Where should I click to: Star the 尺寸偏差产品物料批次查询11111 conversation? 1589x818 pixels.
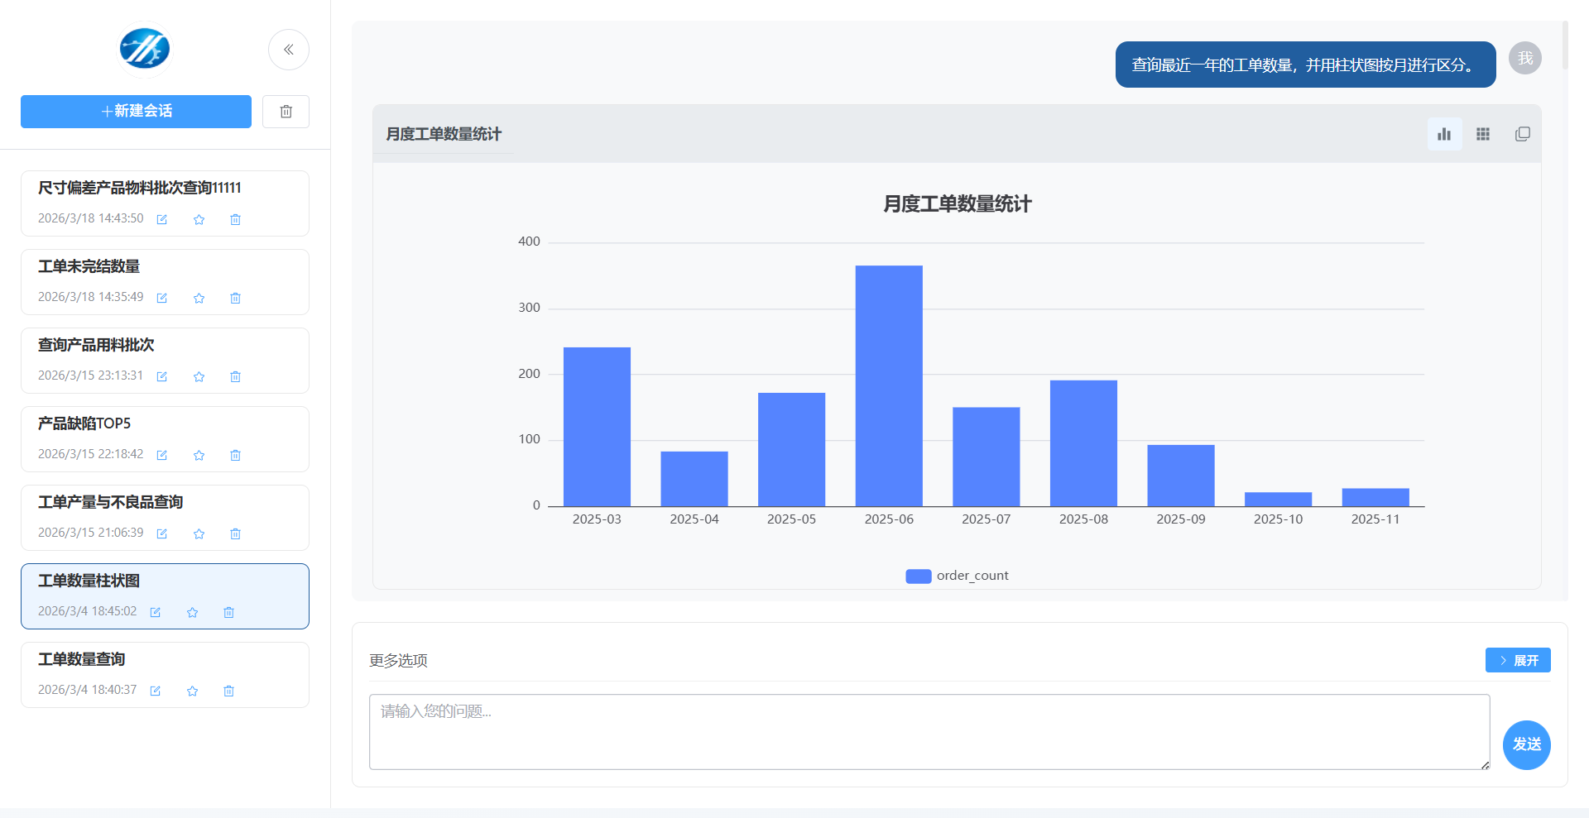pos(199,220)
